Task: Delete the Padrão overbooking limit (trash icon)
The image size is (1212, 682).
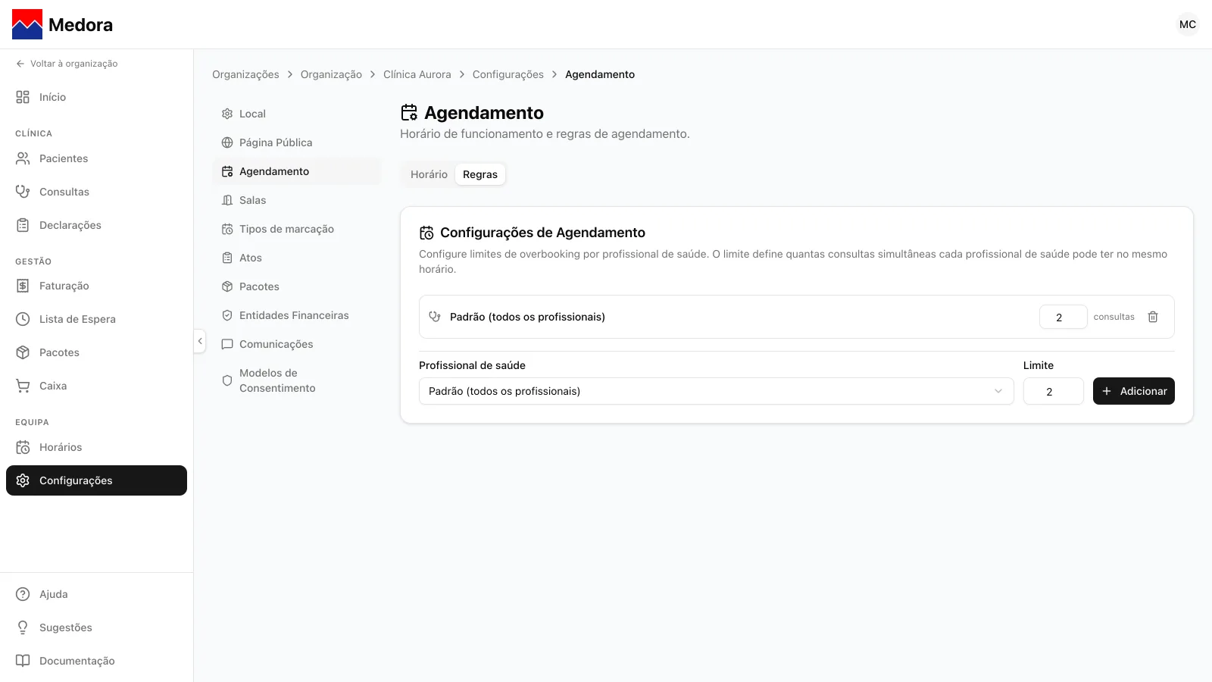Action: (x=1153, y=317)
